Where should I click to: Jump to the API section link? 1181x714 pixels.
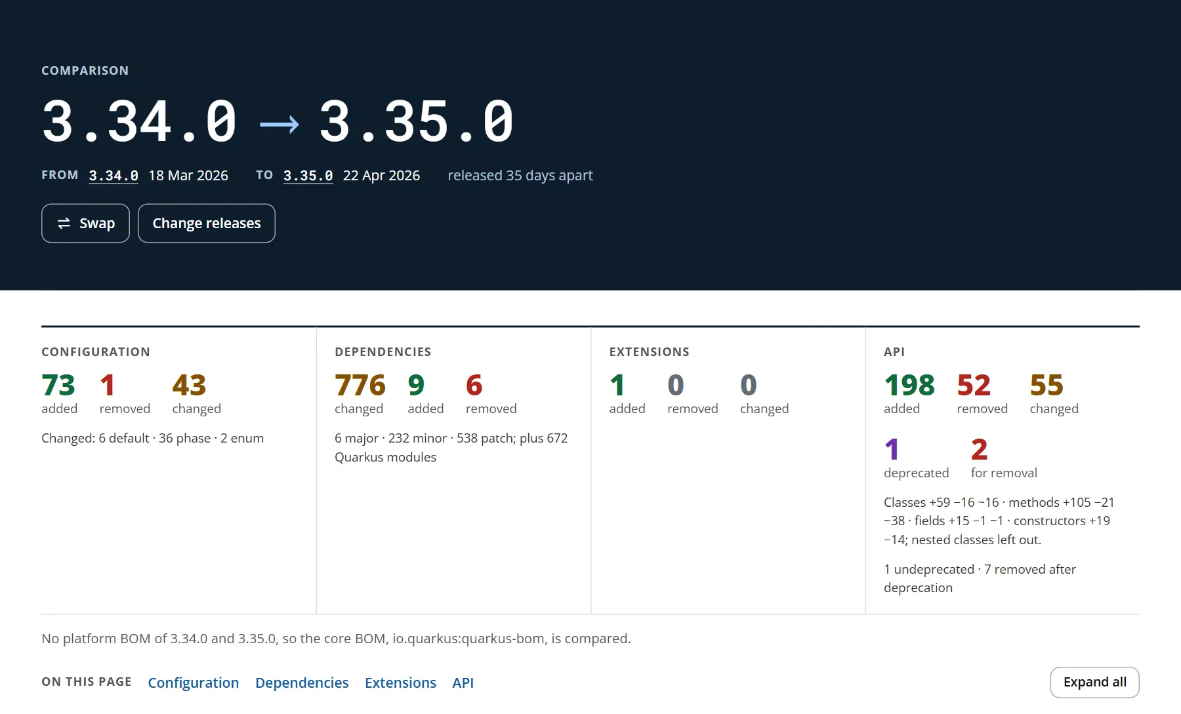[x=463, y=683]
